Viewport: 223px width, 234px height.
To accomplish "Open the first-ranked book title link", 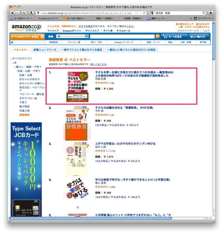I will pyautogui.click(x=134, y=74).
